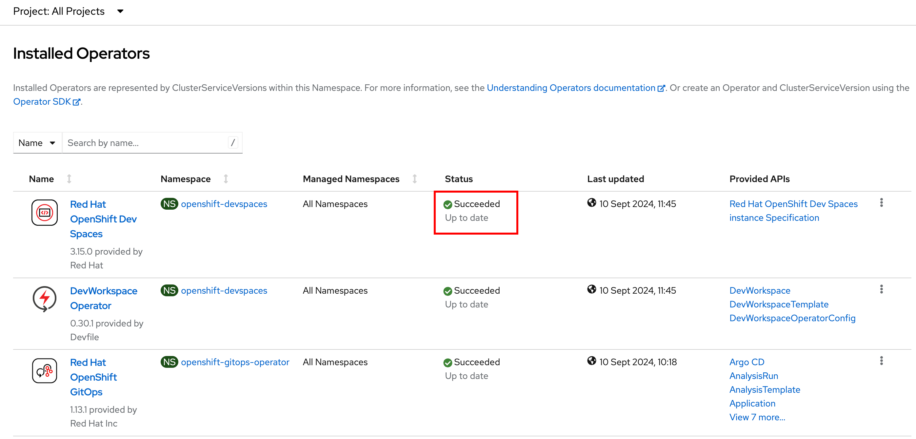Open DevWorkspace Operator details
The width and height of the screenshot is (916, 439).
(x=104, y=299)
